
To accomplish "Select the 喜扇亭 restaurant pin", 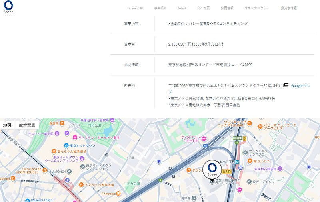I will pos(62,123).
